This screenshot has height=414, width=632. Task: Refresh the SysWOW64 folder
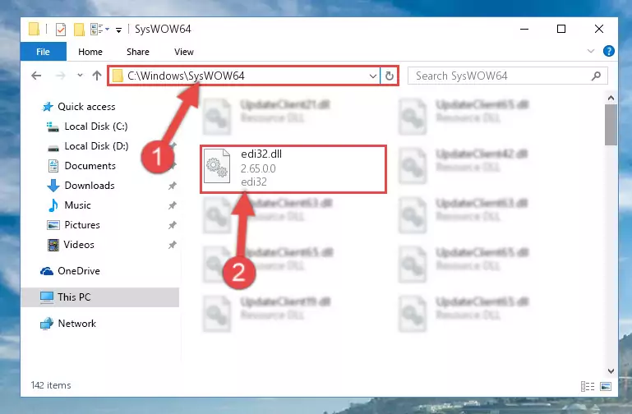coord(389,76)
